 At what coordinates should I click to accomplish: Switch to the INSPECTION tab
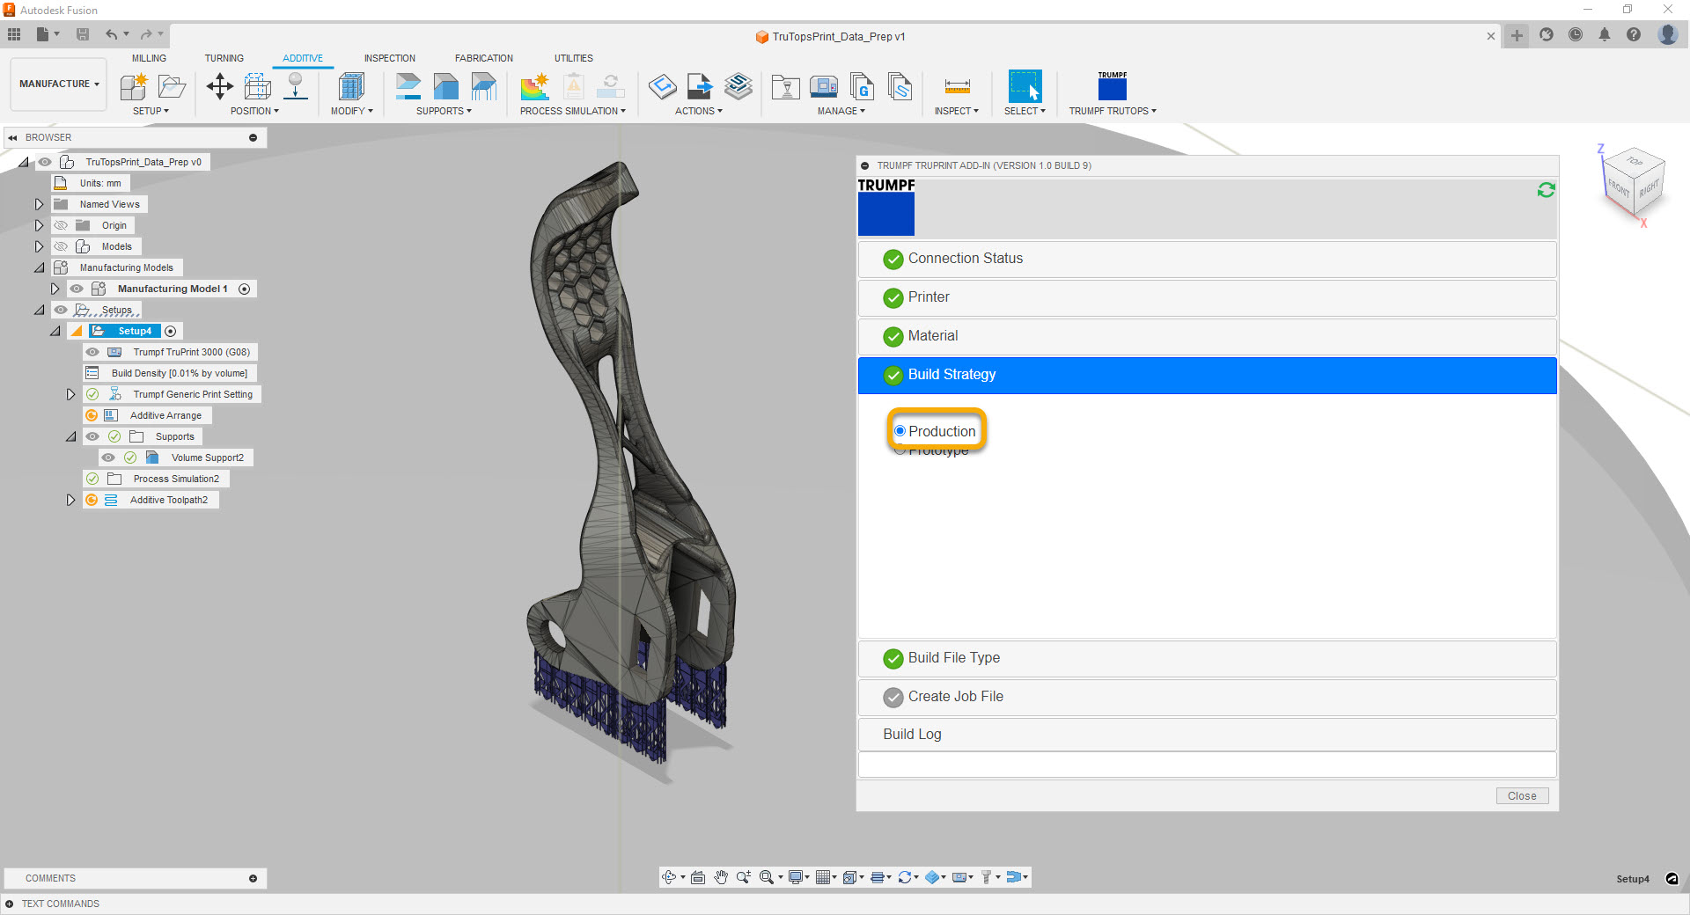click(x=389, y=58)
